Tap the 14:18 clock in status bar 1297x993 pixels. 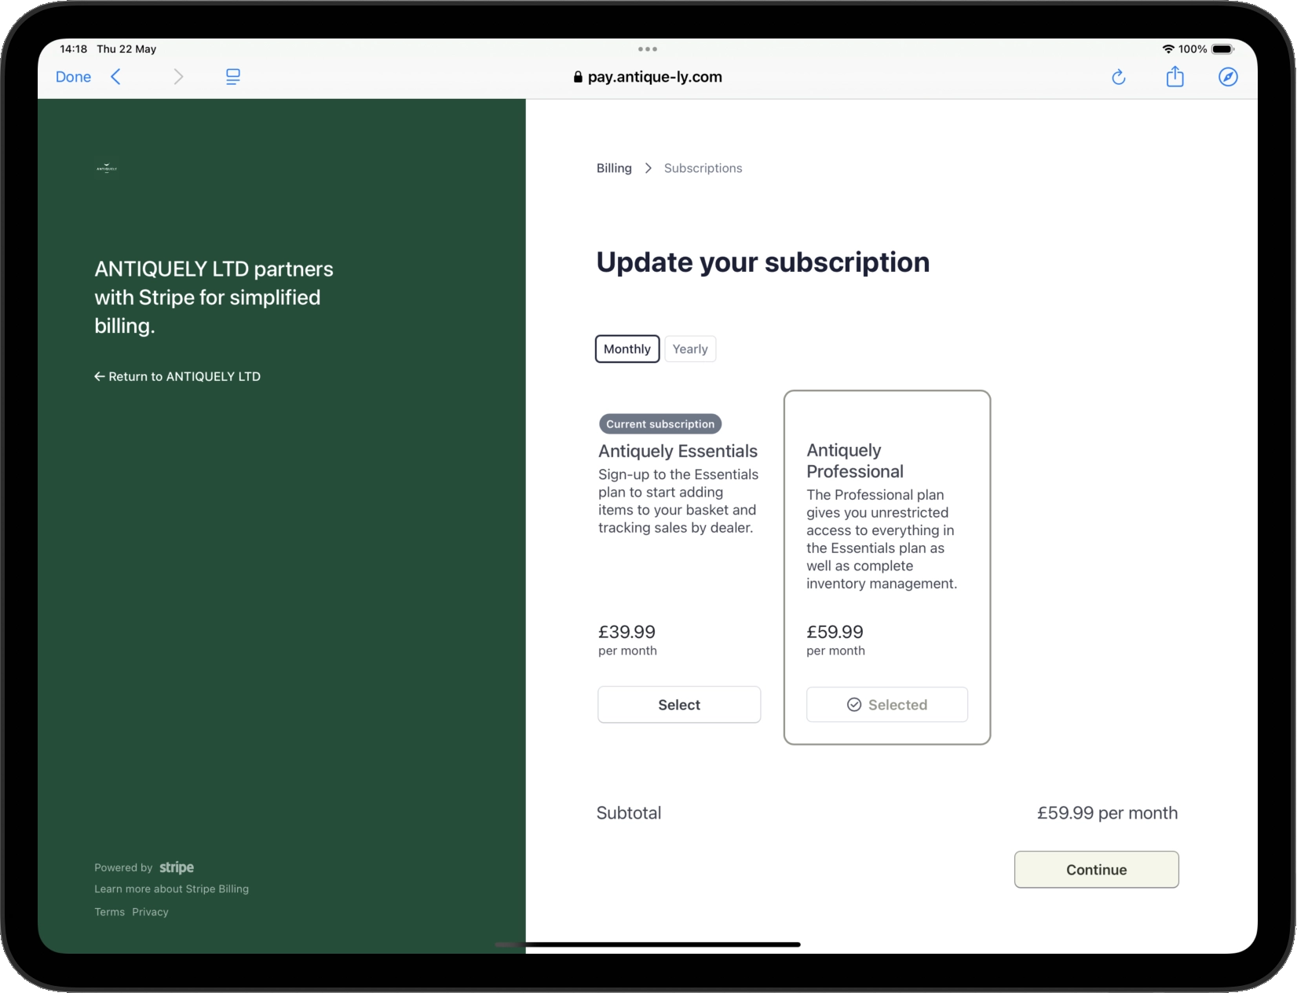[73, 49]
